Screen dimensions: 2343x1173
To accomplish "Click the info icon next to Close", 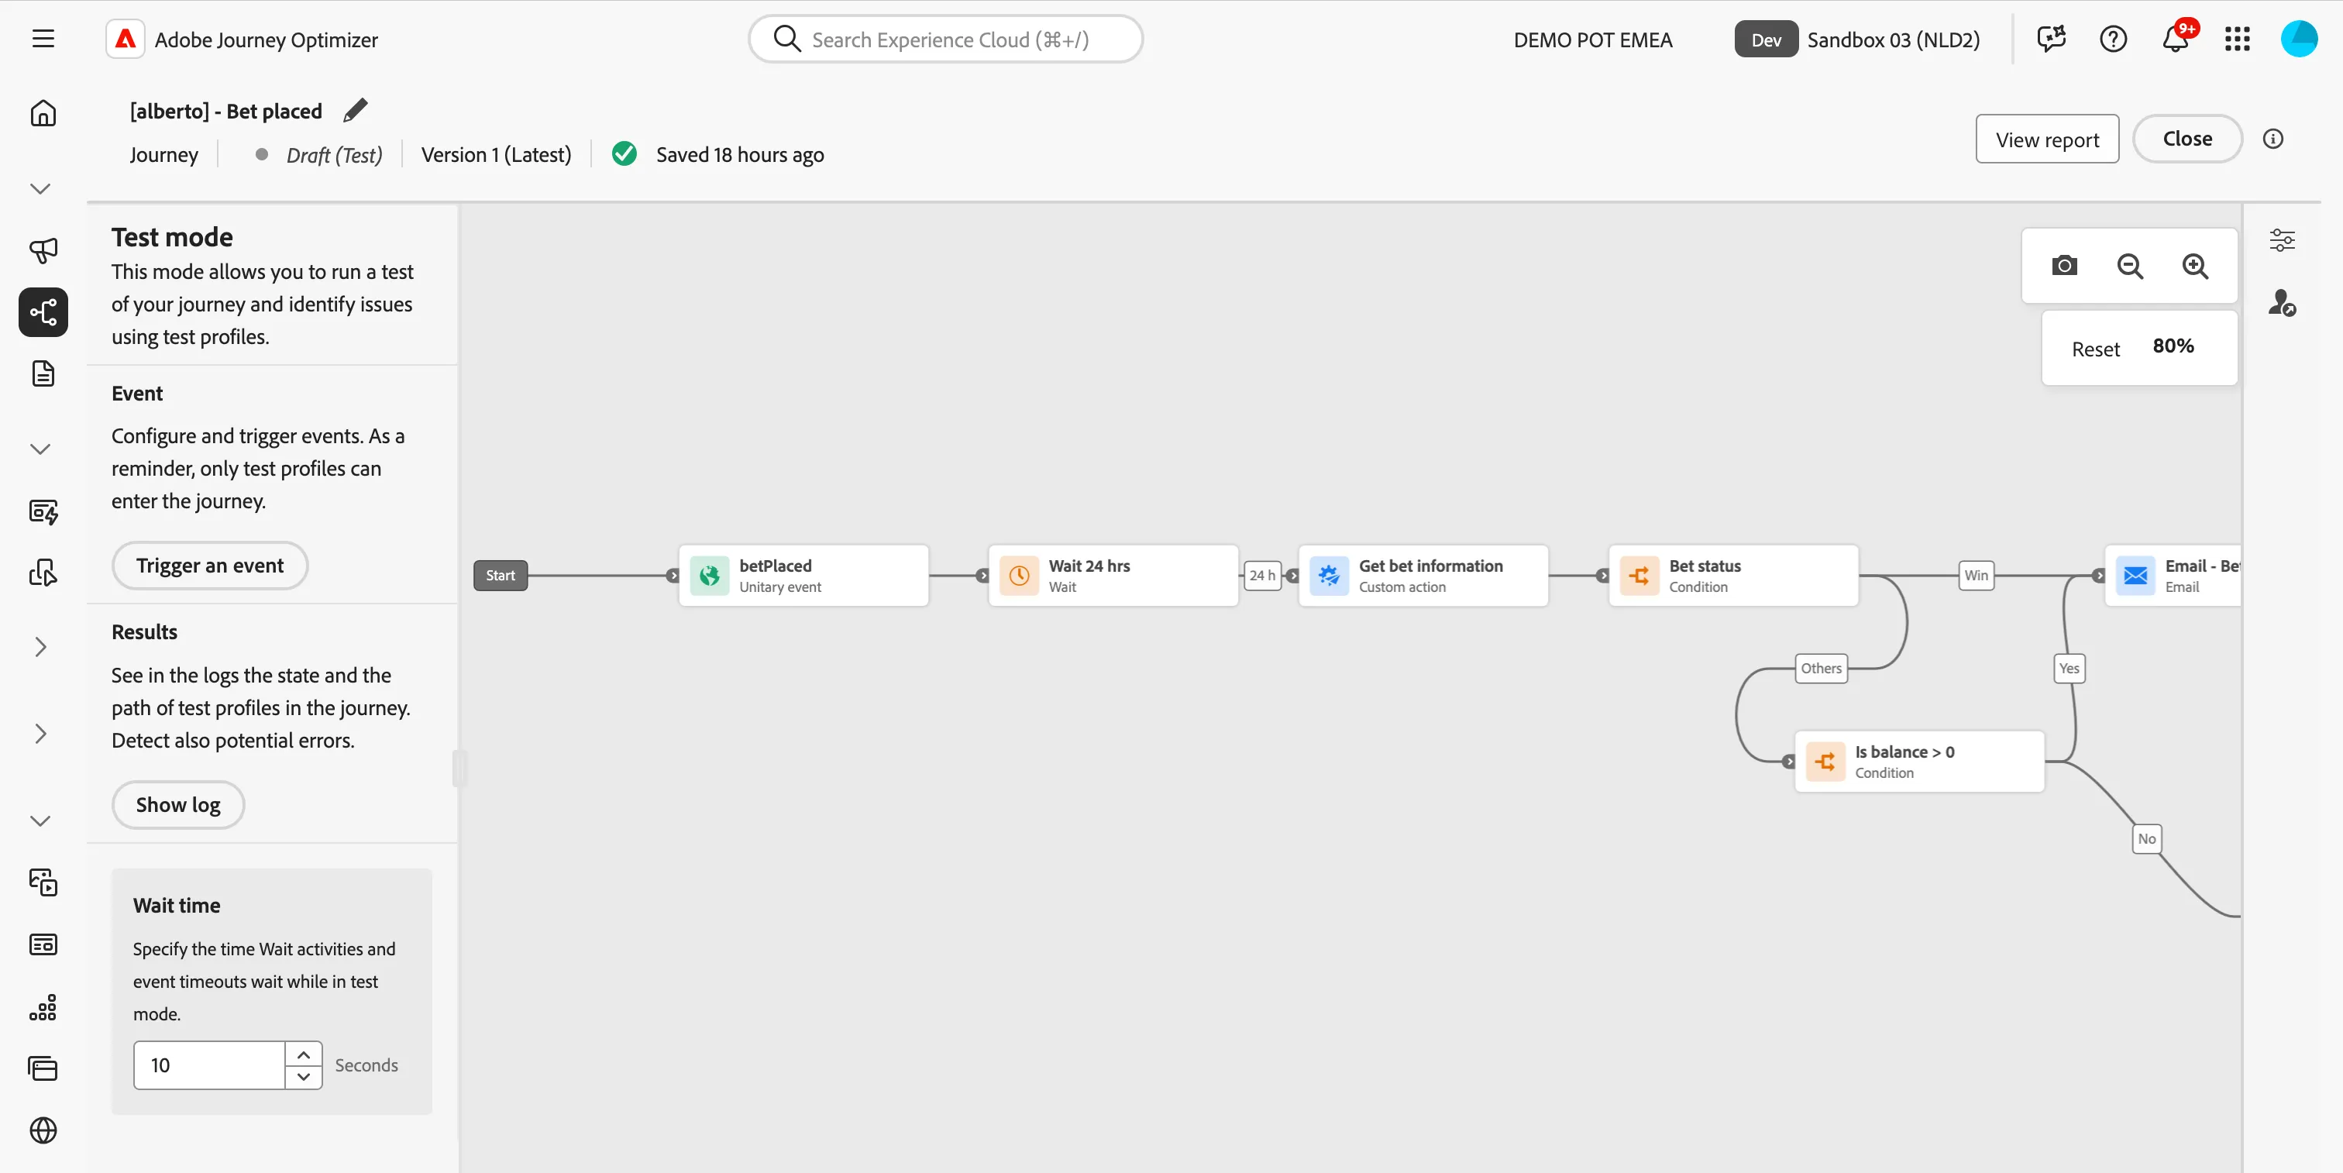I will [2273, 139].
